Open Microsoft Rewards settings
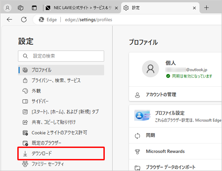 tap(175, 152)
